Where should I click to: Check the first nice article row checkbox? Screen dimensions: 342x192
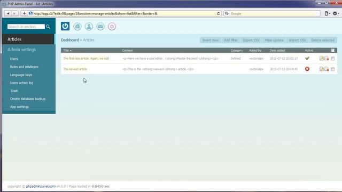click(x=332, y=58)
